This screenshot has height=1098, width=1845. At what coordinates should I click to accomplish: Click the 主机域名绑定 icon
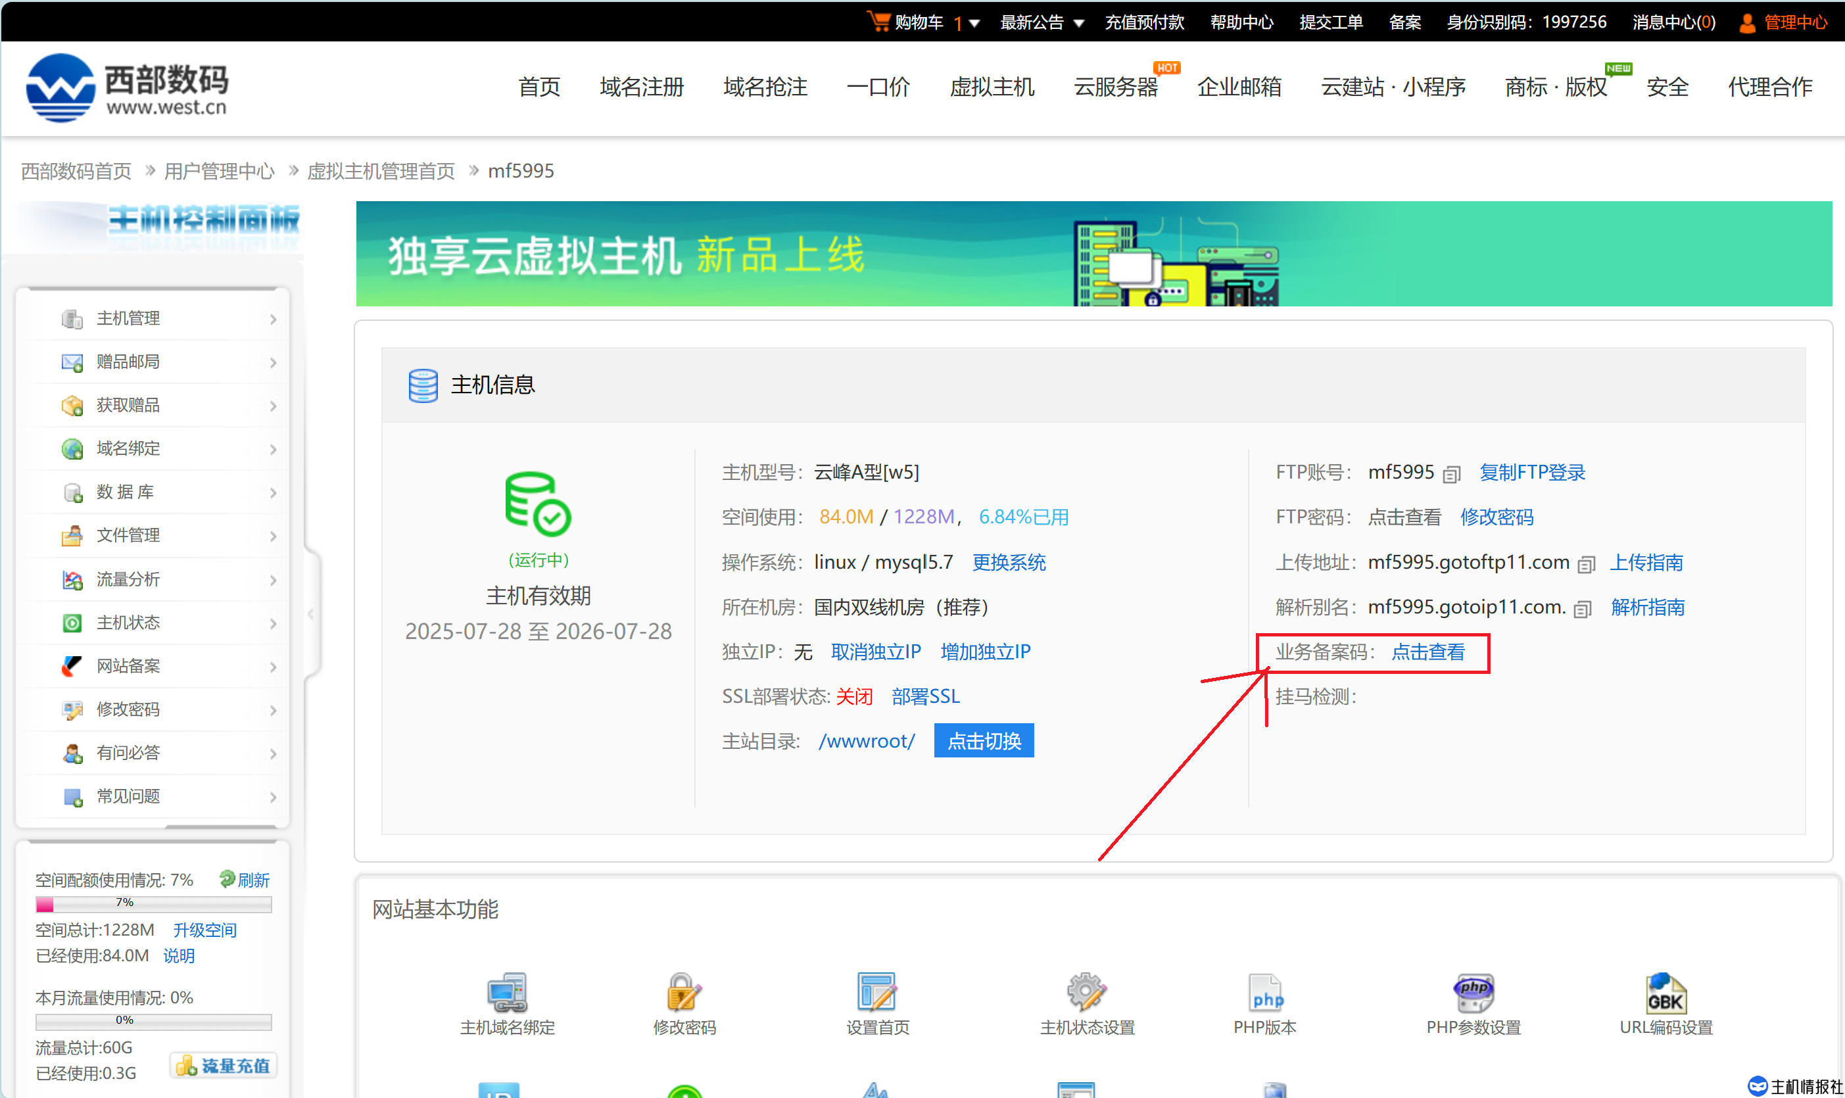tap(507, 992)
